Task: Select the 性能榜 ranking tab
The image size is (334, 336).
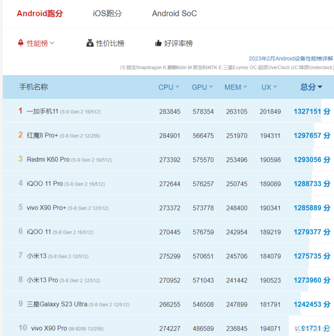Action: pos(37,43)
